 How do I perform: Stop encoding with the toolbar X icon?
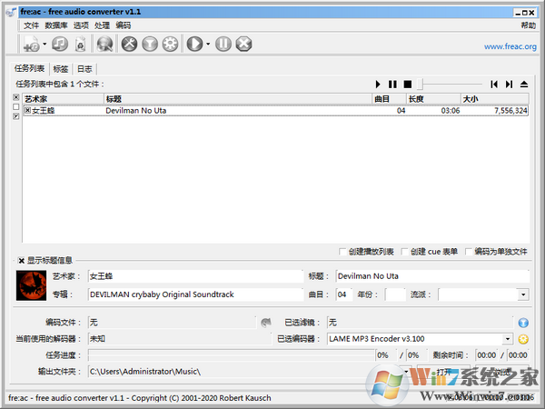(x=244, y=44)
